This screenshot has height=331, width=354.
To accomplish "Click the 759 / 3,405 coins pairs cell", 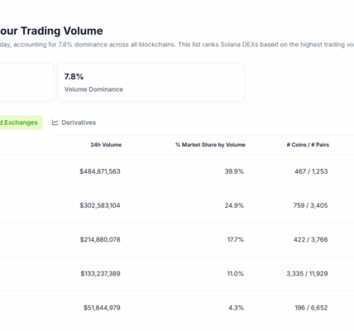I will [311, 205].
